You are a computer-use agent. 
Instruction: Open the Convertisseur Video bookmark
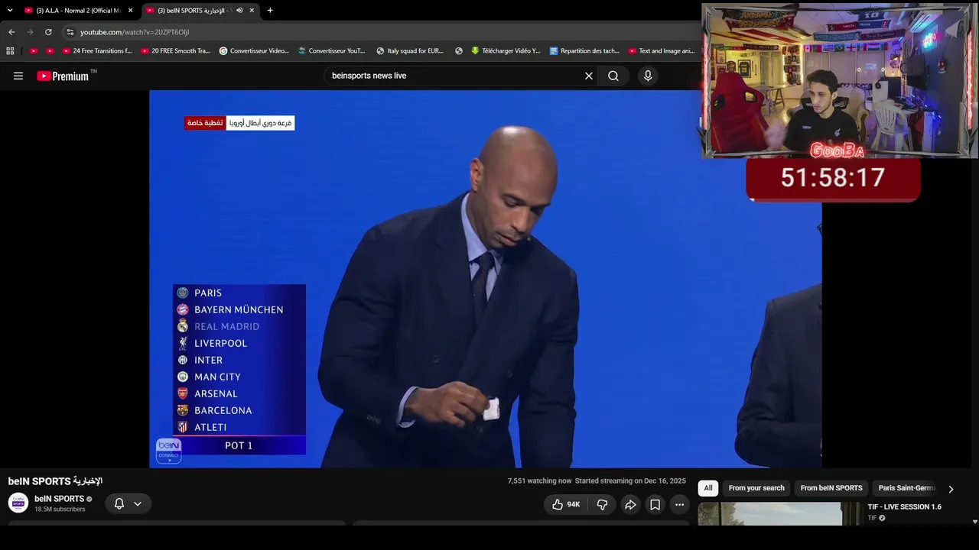(254, 51)
